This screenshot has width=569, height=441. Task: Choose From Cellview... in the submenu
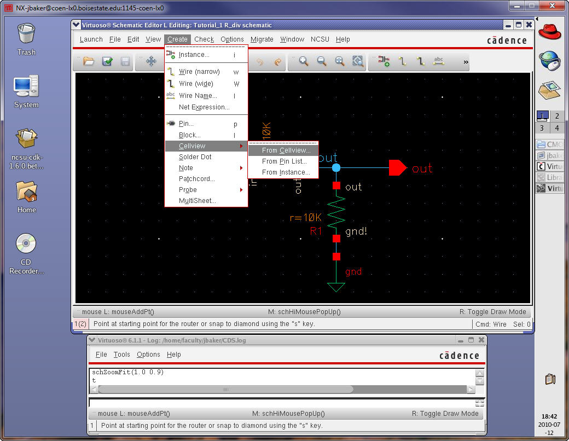[286, 150]
